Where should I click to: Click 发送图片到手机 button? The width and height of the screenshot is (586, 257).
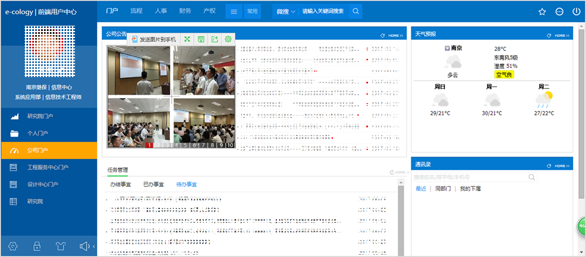154,39
